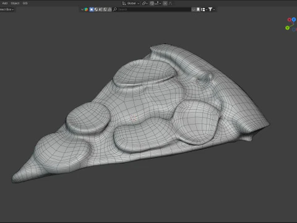
Task: Click the blue Z axis on the gizmo
Action: point(294,19)
